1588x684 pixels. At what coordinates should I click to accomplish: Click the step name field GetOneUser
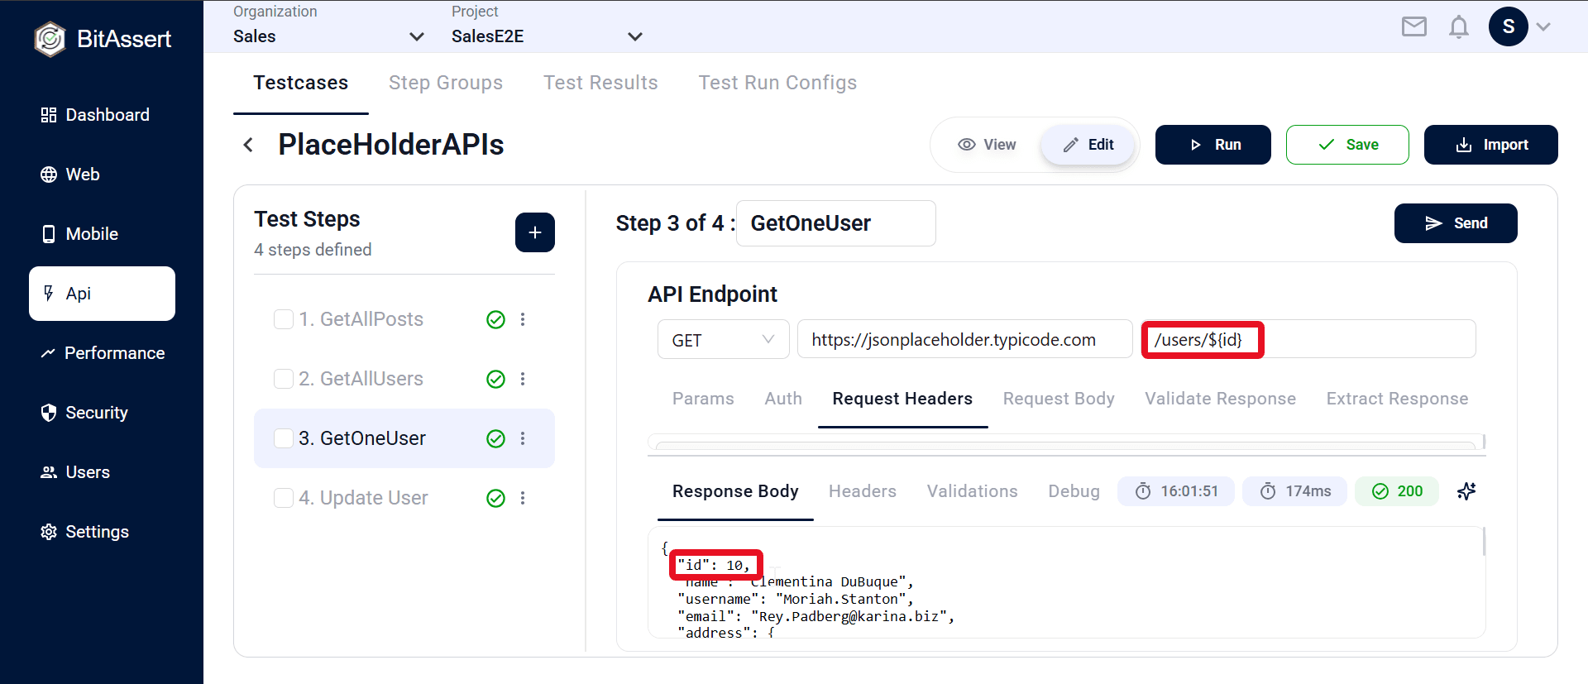(835, 223)
